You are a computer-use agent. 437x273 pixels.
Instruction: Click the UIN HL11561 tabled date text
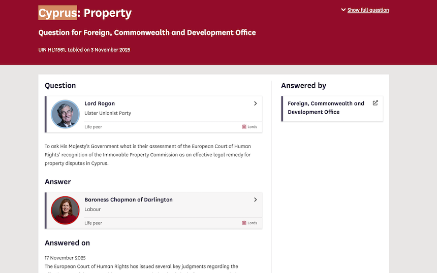pos(84,50)
